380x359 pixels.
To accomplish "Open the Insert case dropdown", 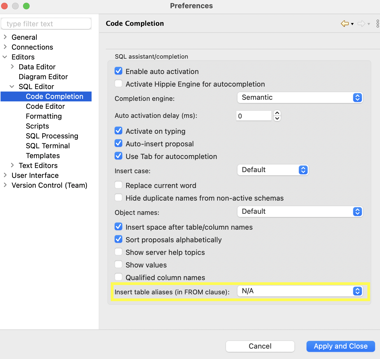I will [x=273, y=170].
